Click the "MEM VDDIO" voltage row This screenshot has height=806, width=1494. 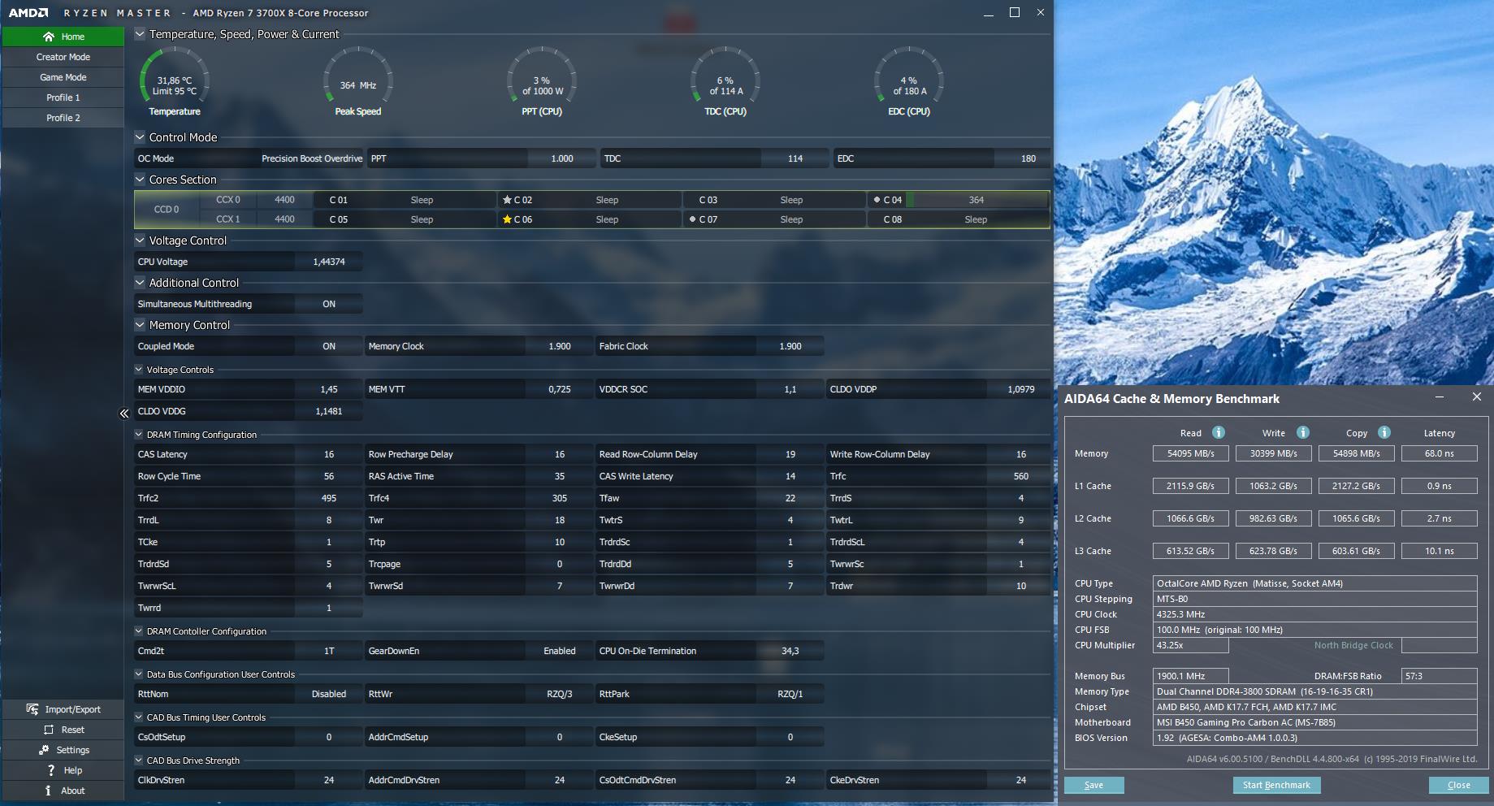click(x=249, y=389)
